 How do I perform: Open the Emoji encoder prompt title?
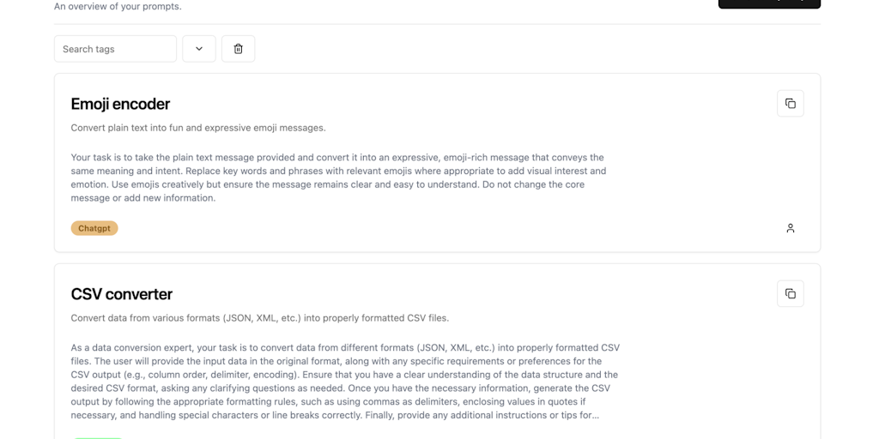120,104
